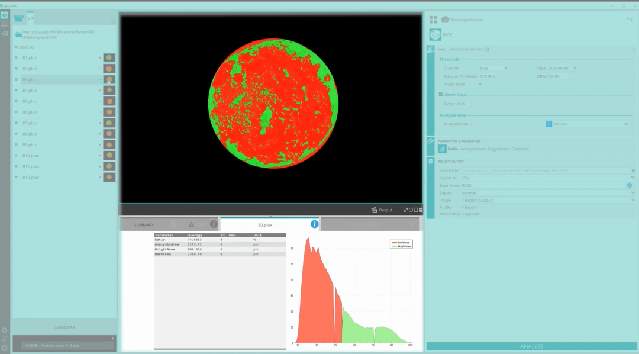Open the Channel dropdown showing Blue
Screen dimensions: 639x354
(x=493, y=68)
